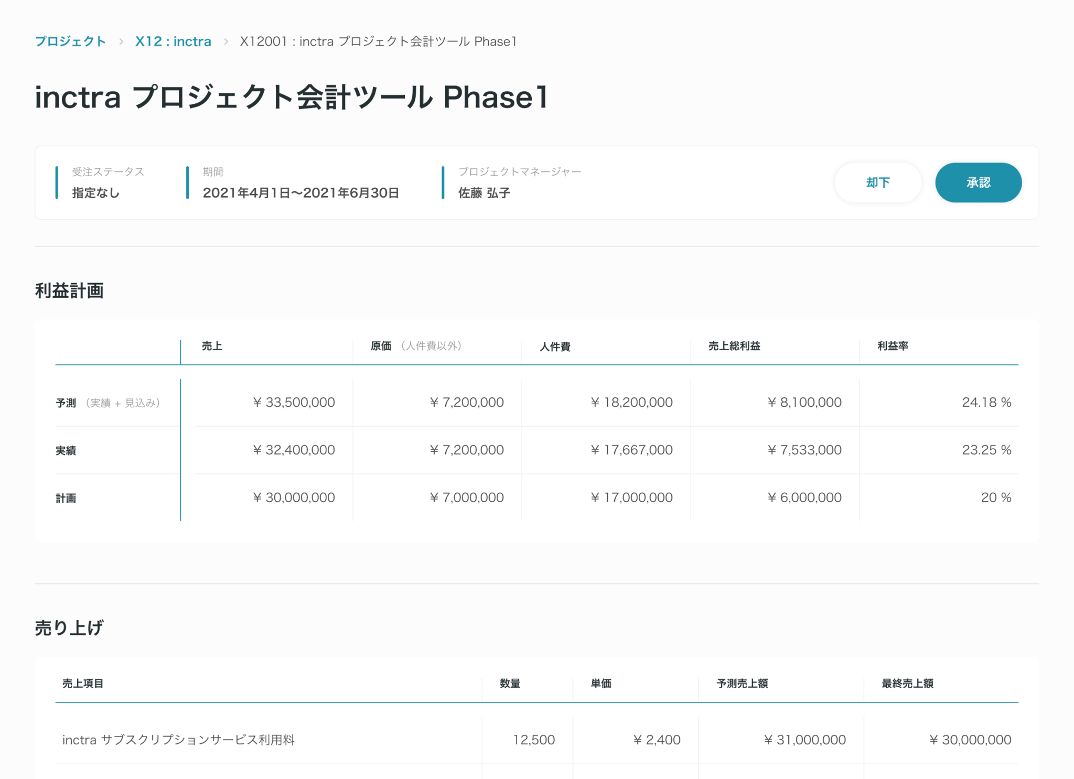Click the 人件費 column header
The height and width of the screenshot is (779, 1074).
[x=555, y=347]
